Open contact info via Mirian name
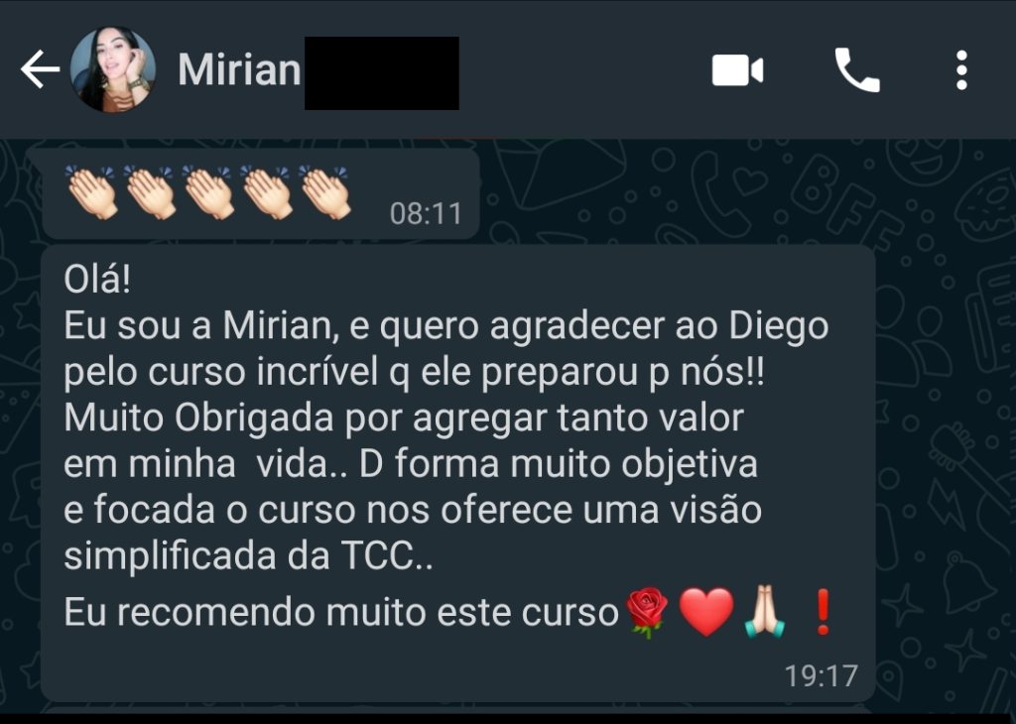Image resolution: width=1016 pixels, height=724 pixels. [239, 69]
